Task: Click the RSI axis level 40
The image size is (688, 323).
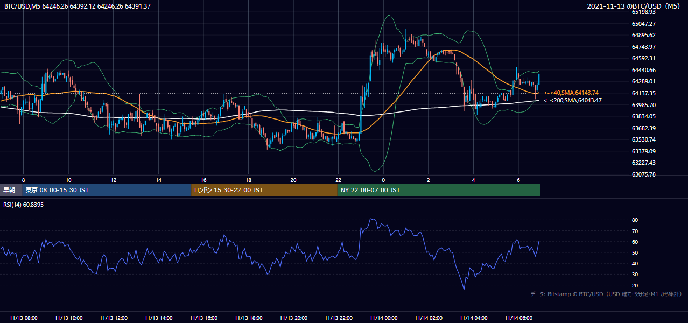Action: pyautogui.click(x=635, y=263)
